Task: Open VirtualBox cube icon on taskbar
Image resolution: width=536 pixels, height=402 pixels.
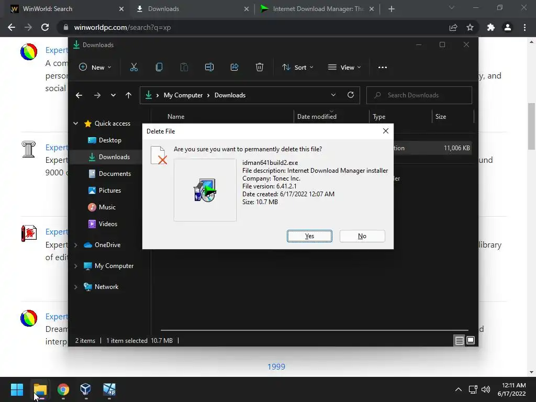Action: coord(85,389)
